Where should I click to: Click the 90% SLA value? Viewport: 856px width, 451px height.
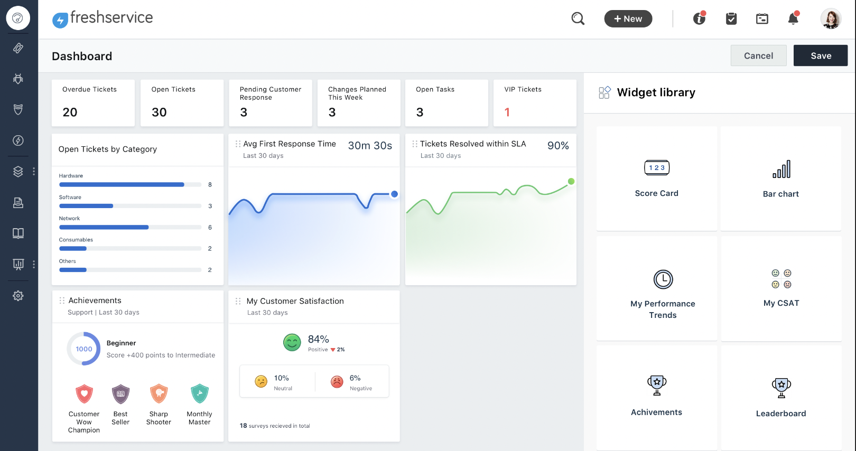click(558, 146)
